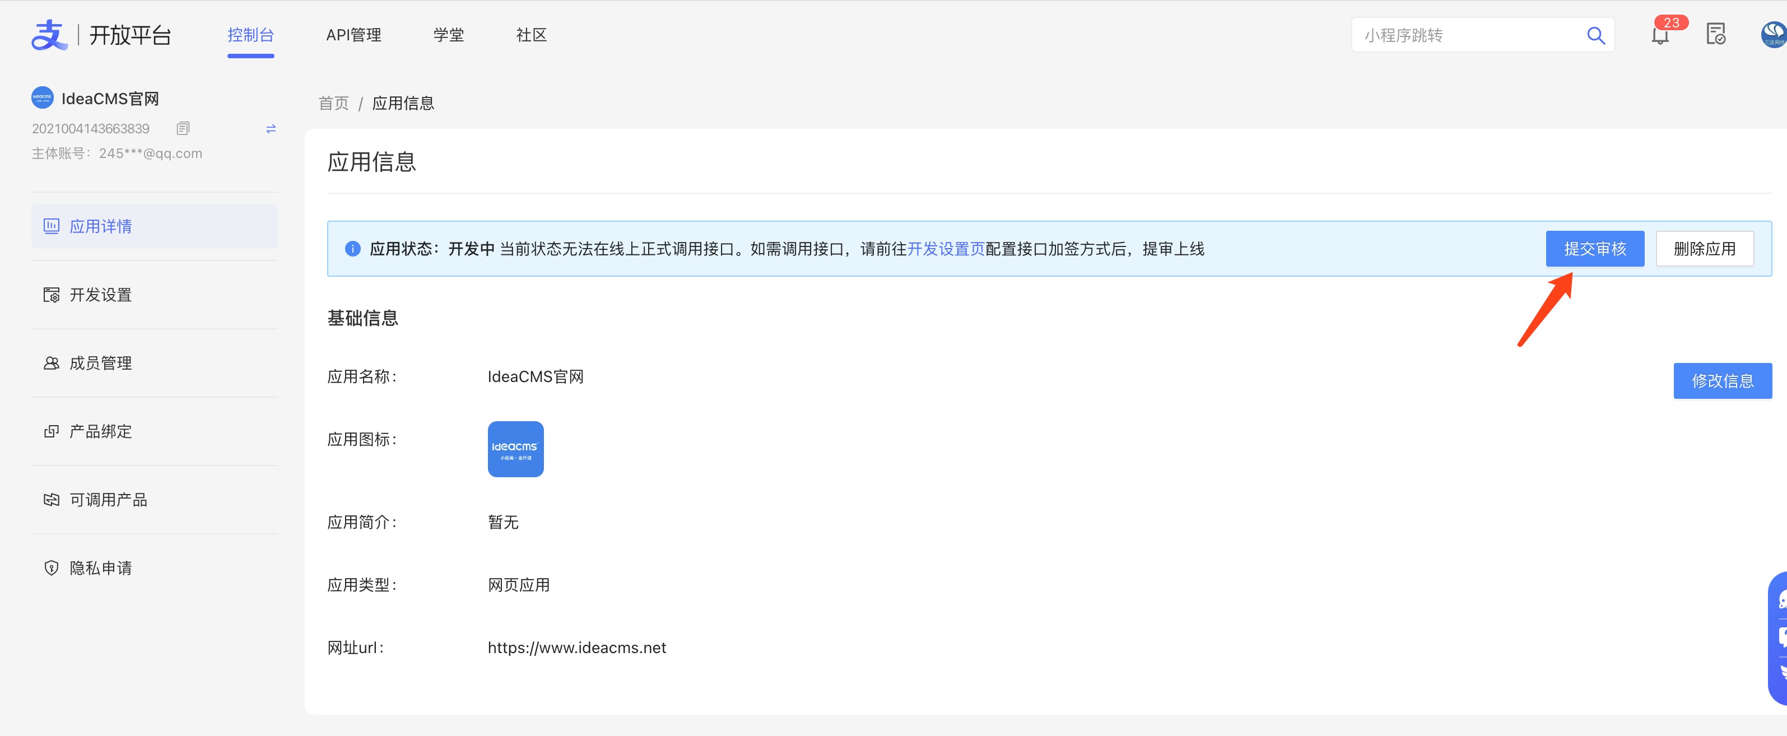
Task: Click the blue info icon in status banner
Action: click(352, 248)
